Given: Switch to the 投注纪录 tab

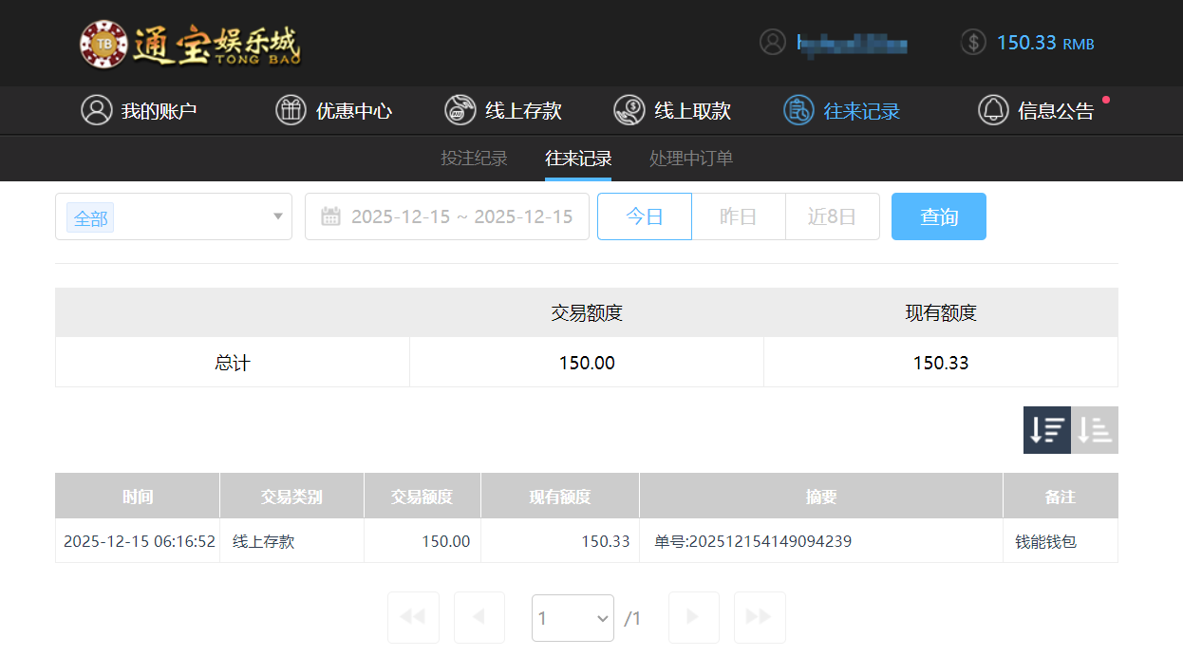Looking at the screenshot, I should click(475, 159).
